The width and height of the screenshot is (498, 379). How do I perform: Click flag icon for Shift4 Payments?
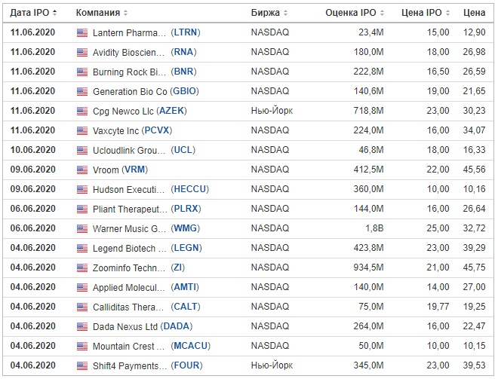tap(82, 366)
